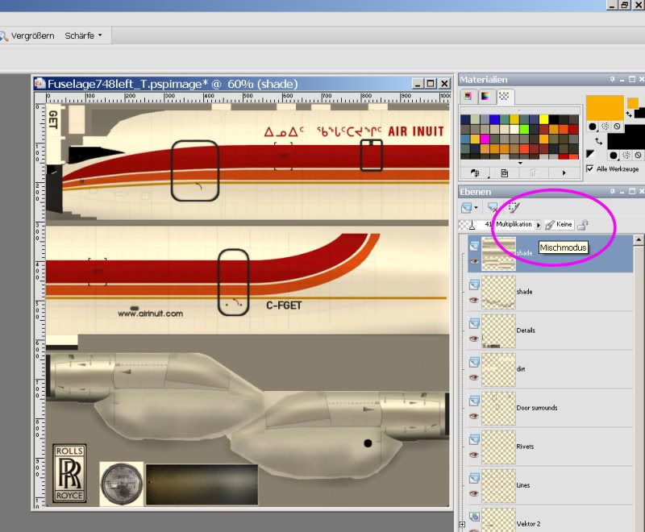The image size is (645, 532).
Task: Swap the foreground and background materials
Action: [x=599, y=141]
